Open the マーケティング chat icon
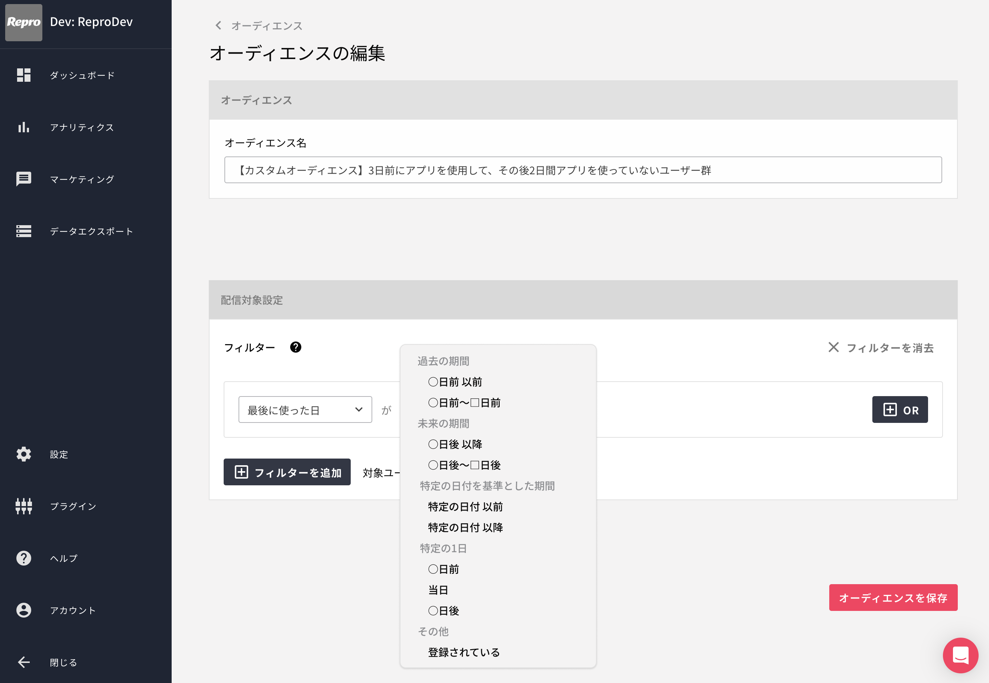989x683 pixels. tap(23, 179)
